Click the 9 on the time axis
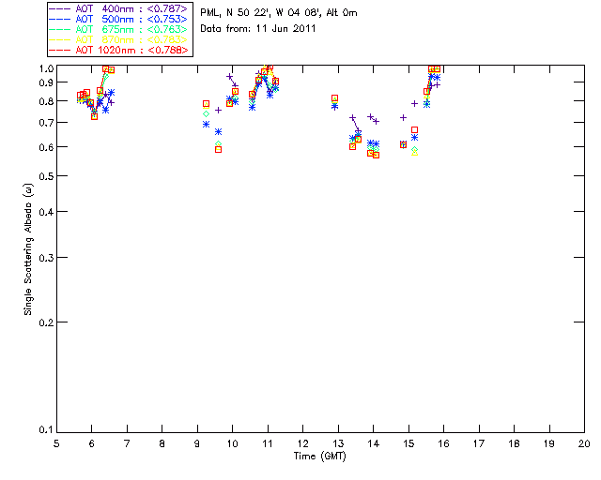 197,442
